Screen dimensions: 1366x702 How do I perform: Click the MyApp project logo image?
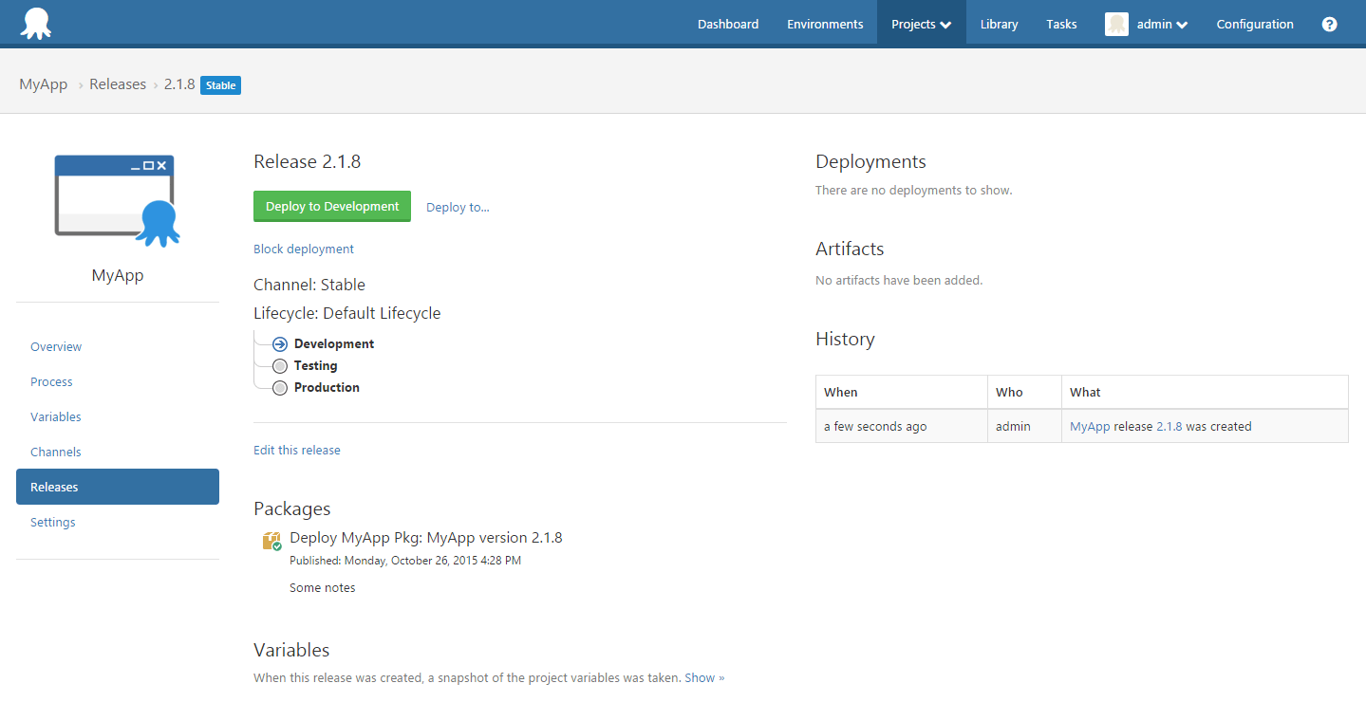tap(117, 200)
